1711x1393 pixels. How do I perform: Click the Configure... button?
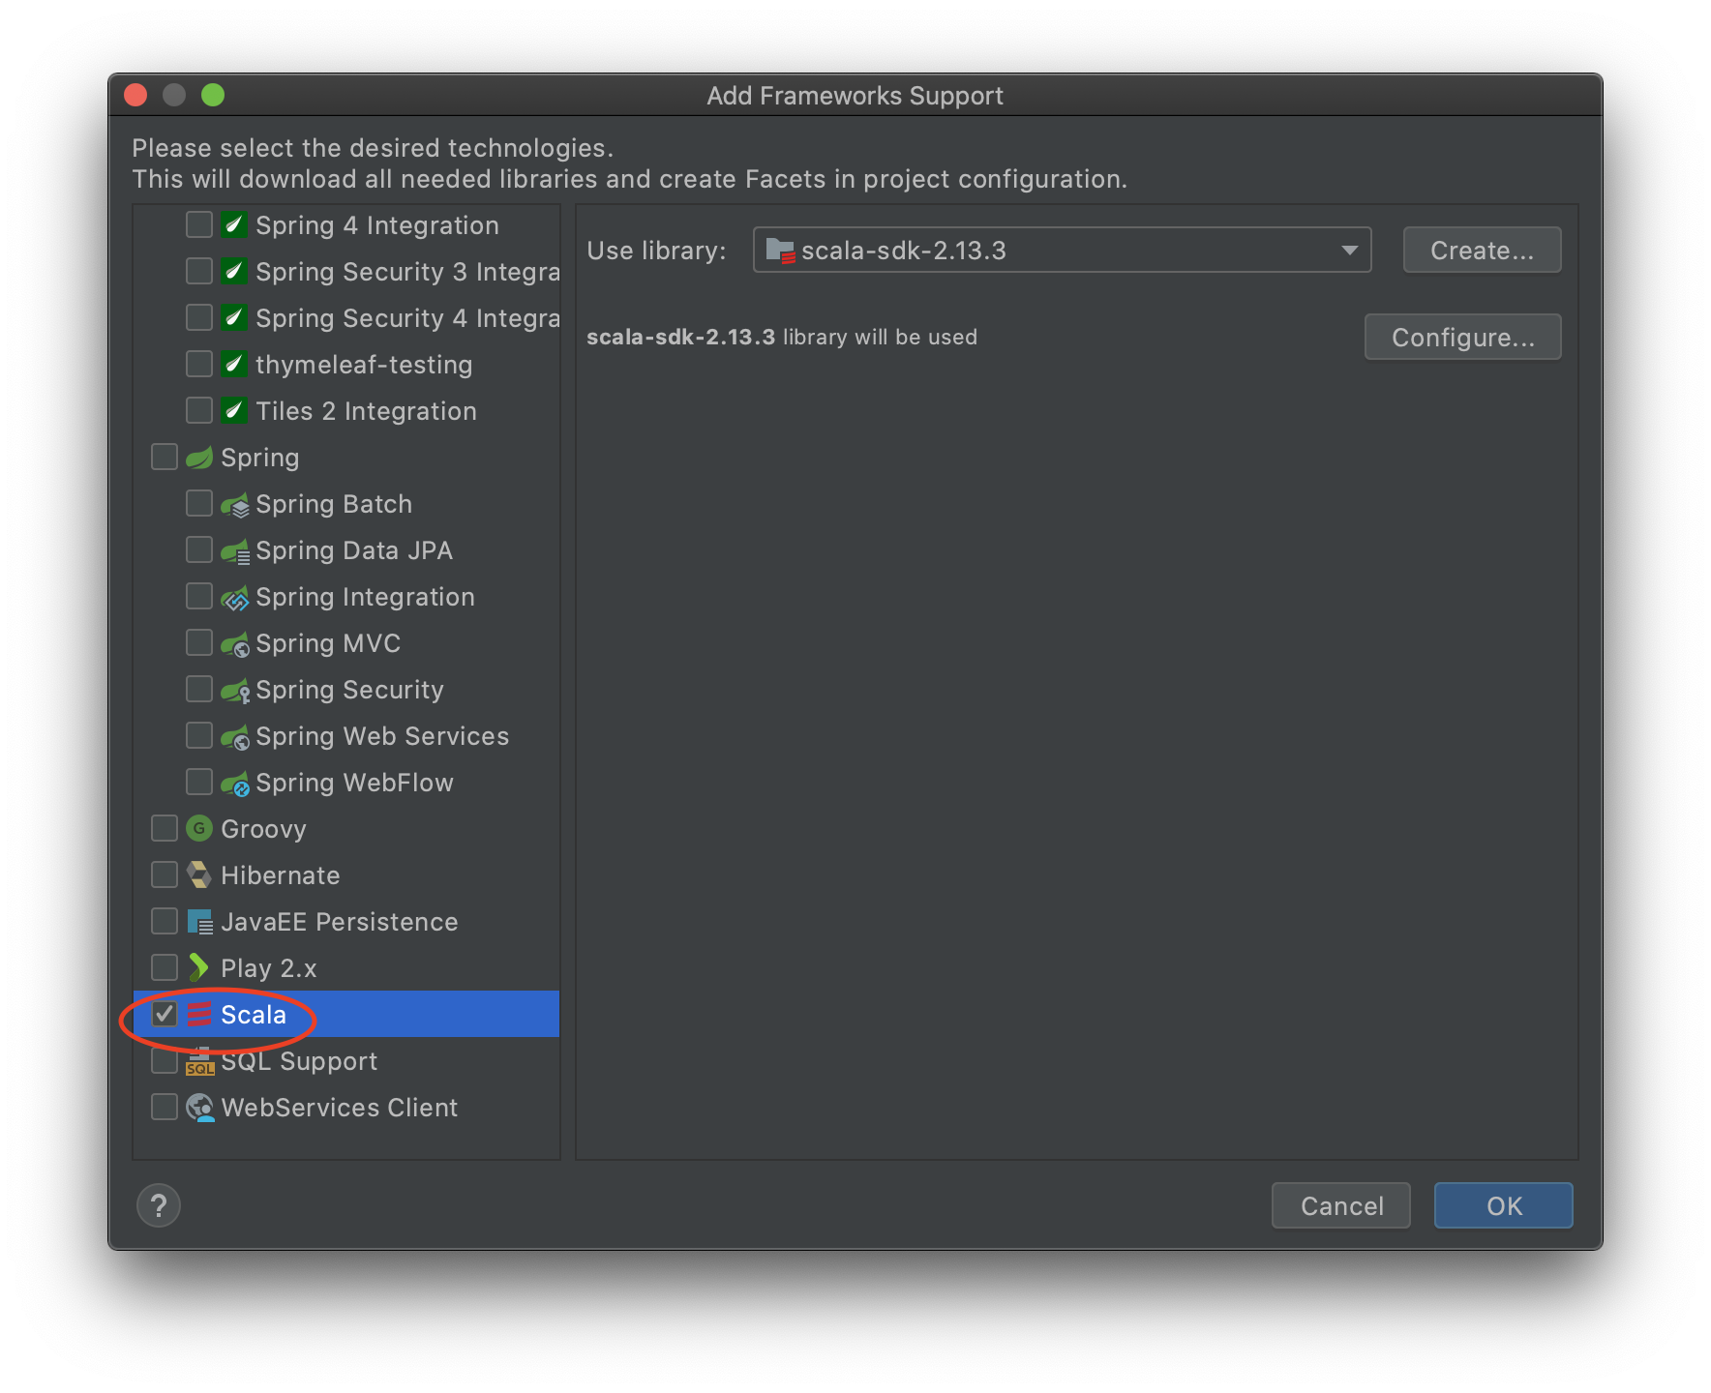[x=1462, y=337]
